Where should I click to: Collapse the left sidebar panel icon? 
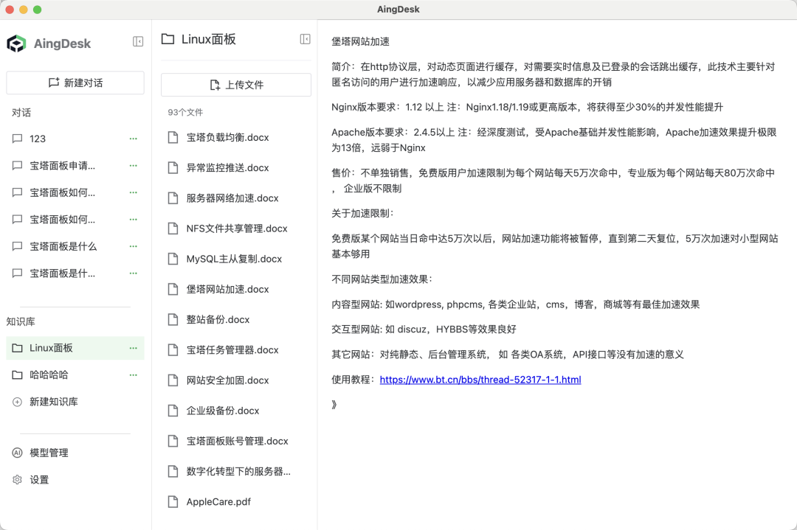(x=138, y=41)
